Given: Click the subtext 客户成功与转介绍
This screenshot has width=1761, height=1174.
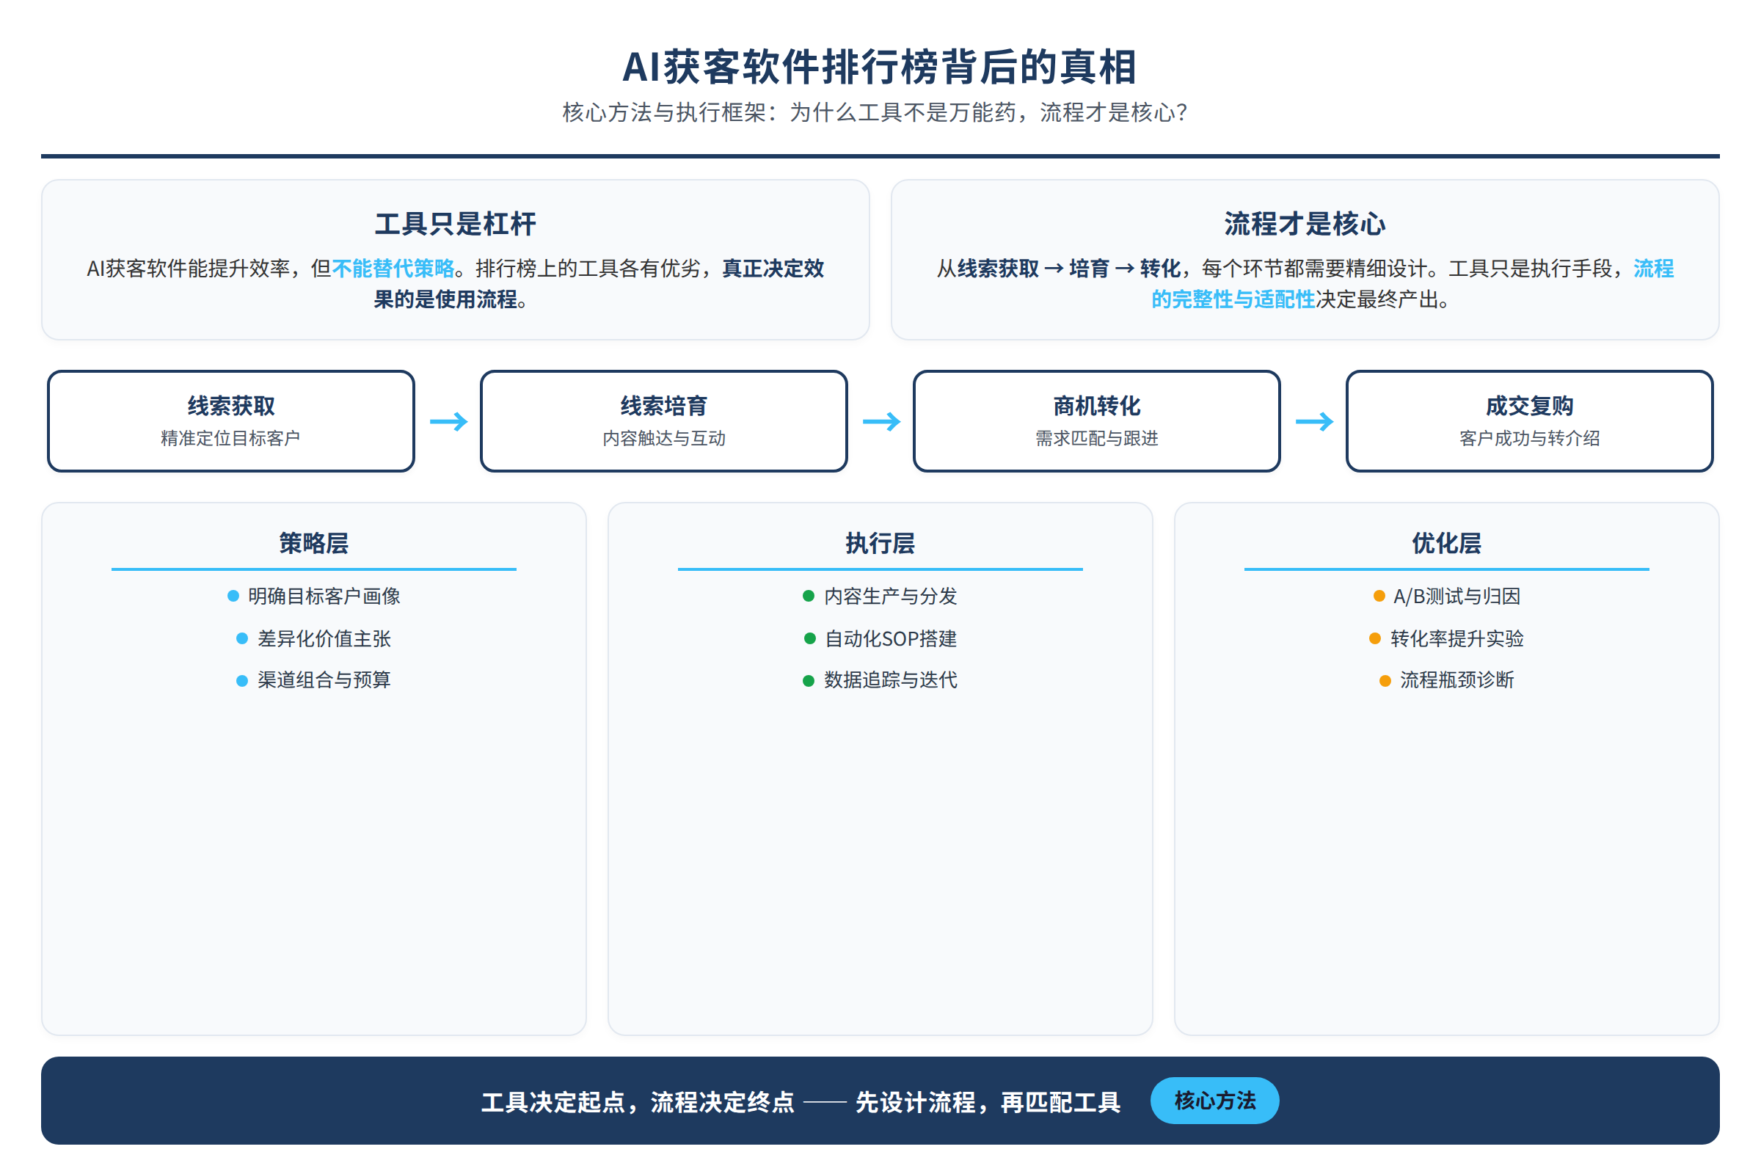Looking at the screenshot, I should [x=1529, y=438].
